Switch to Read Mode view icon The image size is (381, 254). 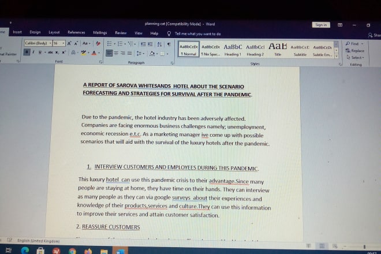(309, 246)
